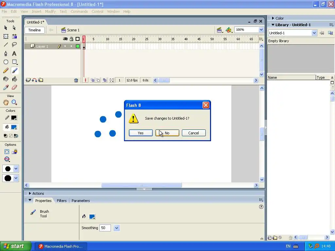The image size is (335, 251).
Task: Toggle lock all layers padlock icon
Action: [x=71, y=39]
